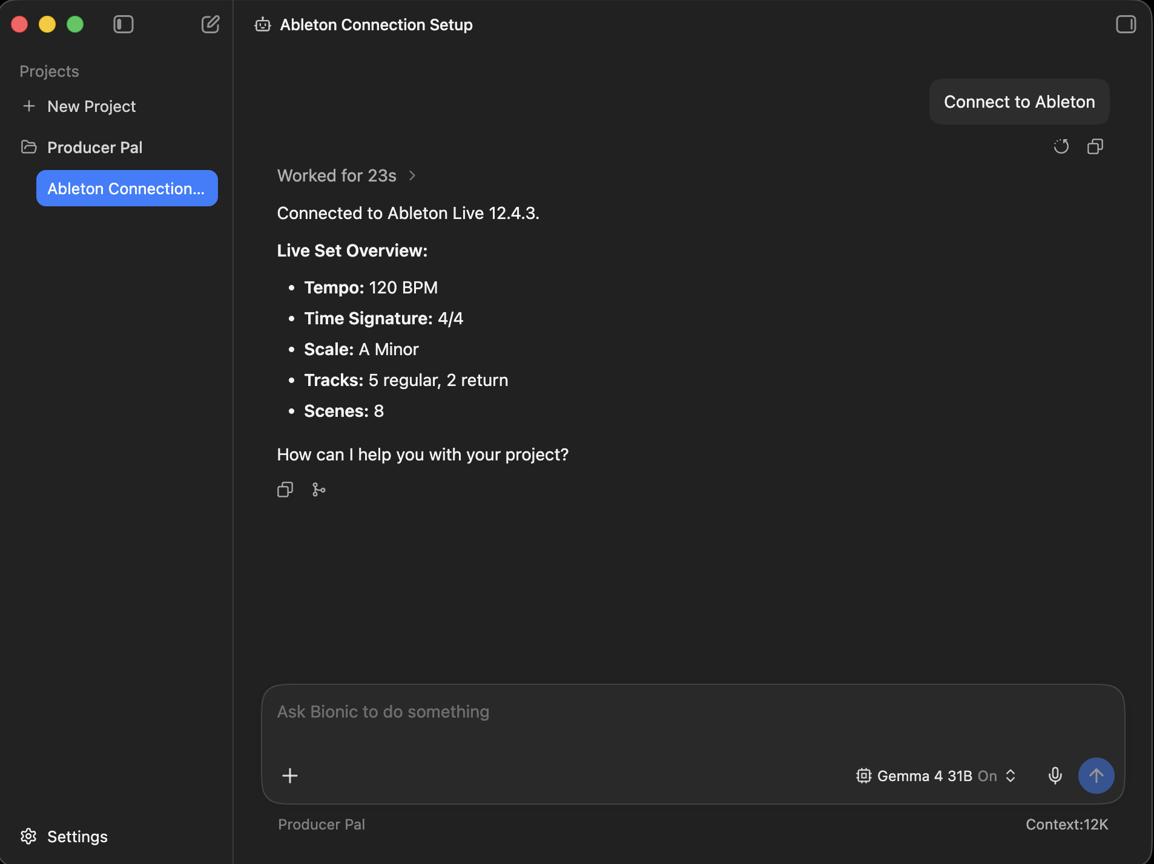Create a New Project

click(79, 106)
